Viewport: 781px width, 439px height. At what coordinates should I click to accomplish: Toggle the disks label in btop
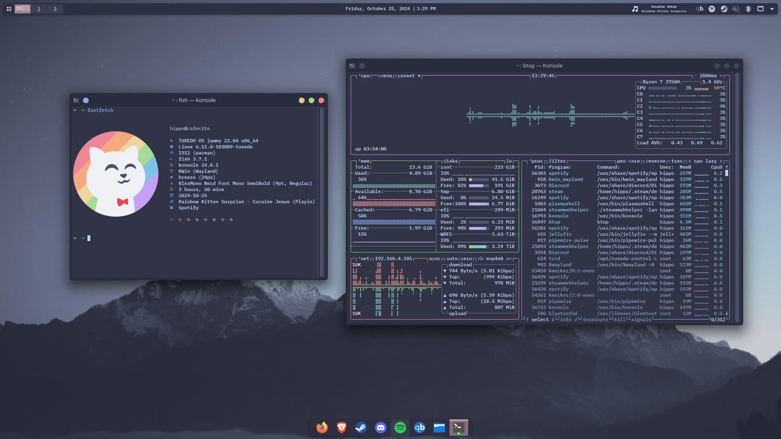(451, 161)
